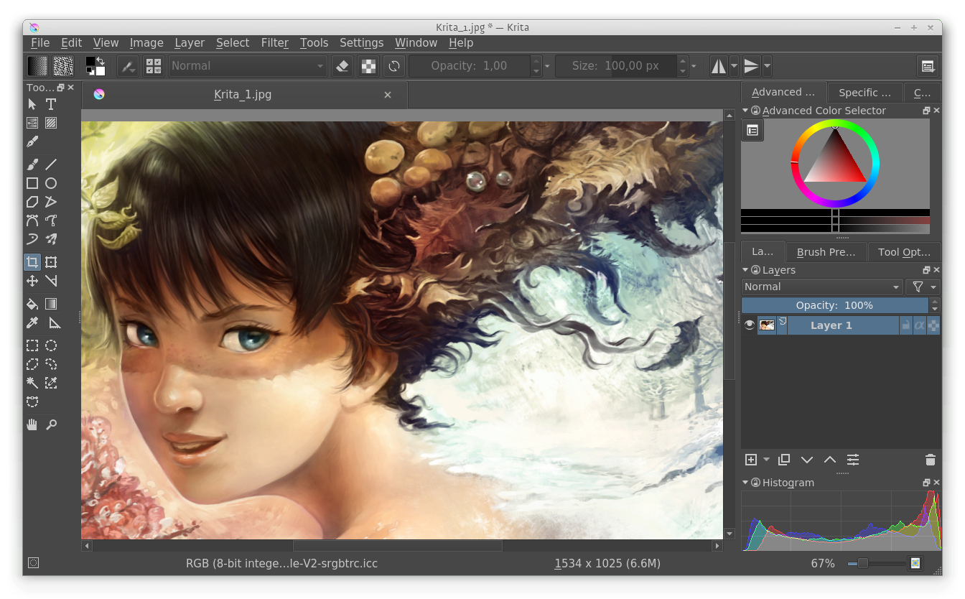965x599 pixels.
Task: Select the Color Sampler tool
Action: pos(32,322)
